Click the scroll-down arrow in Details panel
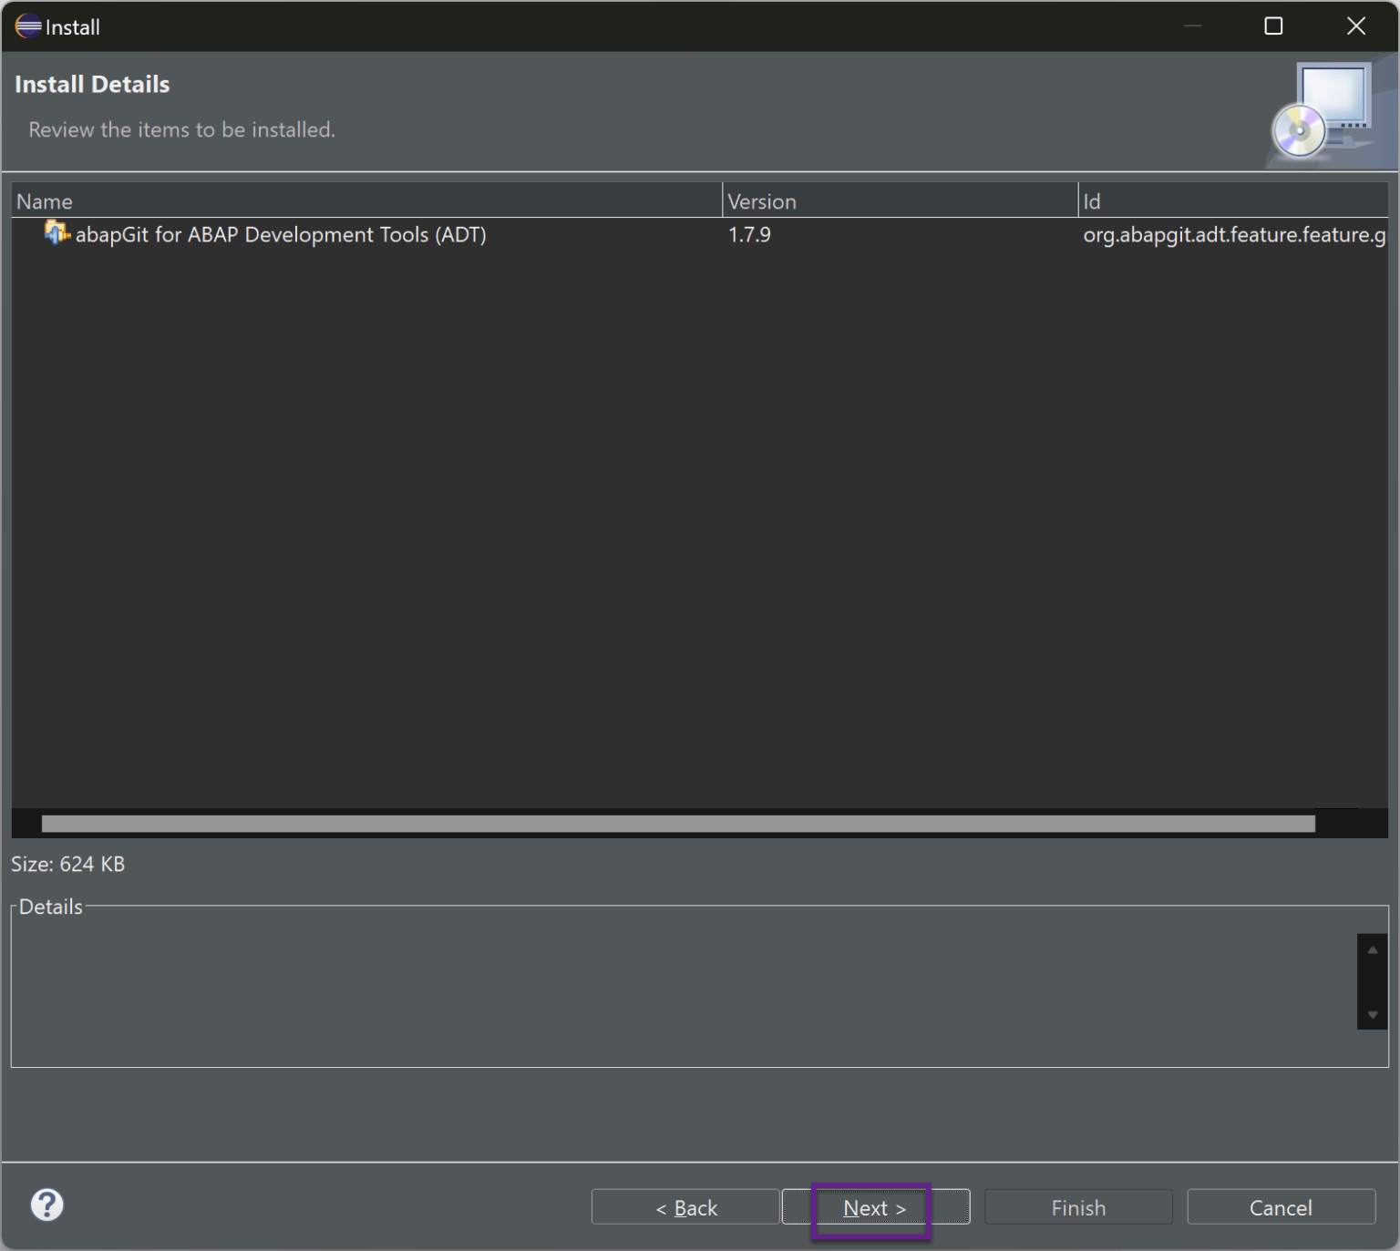 point(1372,1012)
